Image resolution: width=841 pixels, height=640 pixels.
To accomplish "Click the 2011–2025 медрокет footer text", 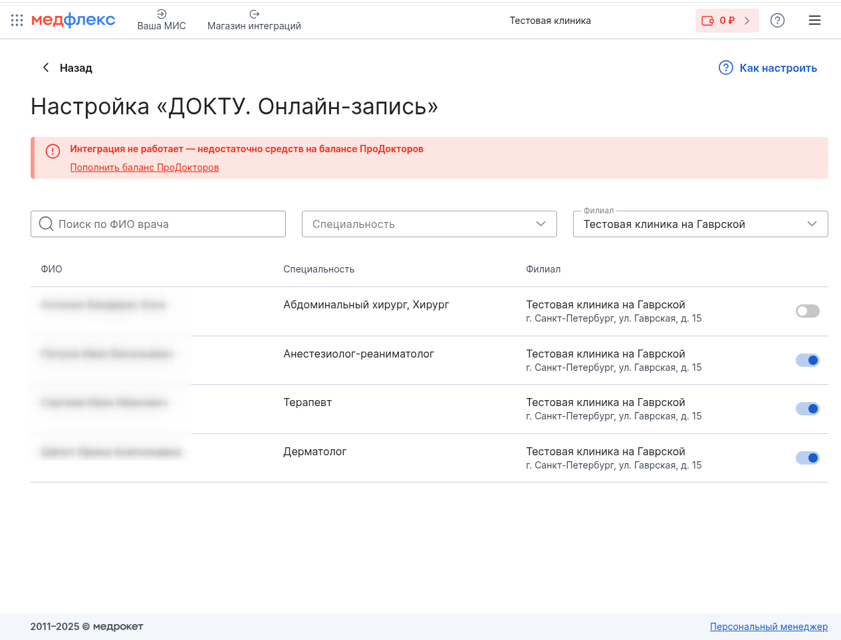I will pos(86,626).
